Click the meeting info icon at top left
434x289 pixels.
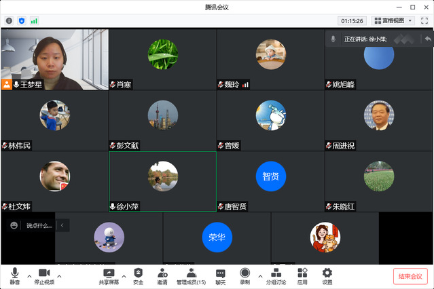pyautogui.click(x=9, y=21)
